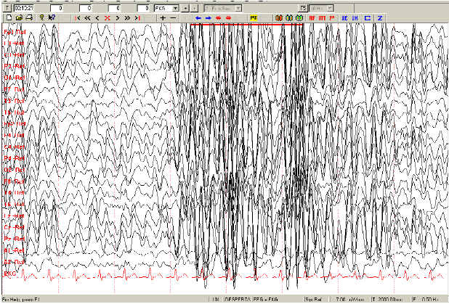Click the red double left arrow

[219, 18]
